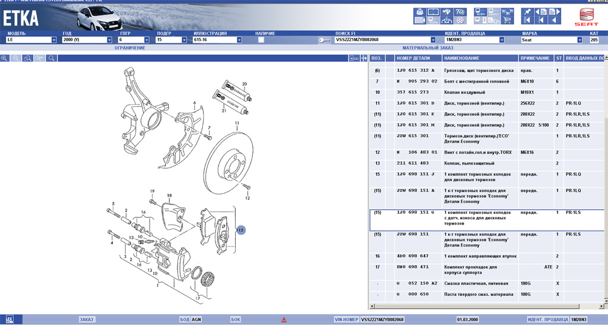The width and height of the screenshot is (608, 325).
Task: Go to previous illustration page icon
Action: point(541,12)
